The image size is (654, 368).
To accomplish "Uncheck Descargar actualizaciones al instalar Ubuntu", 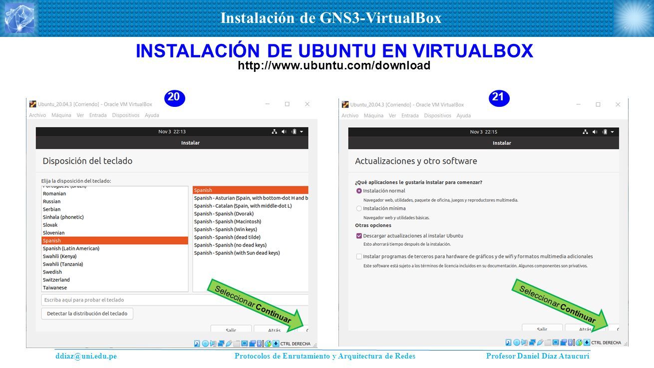I will pos(359,236).
